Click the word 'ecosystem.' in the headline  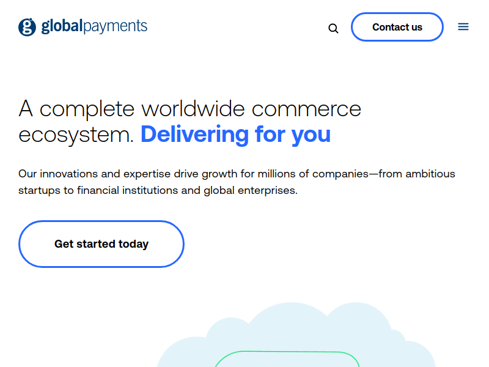[x=76, y=135]
